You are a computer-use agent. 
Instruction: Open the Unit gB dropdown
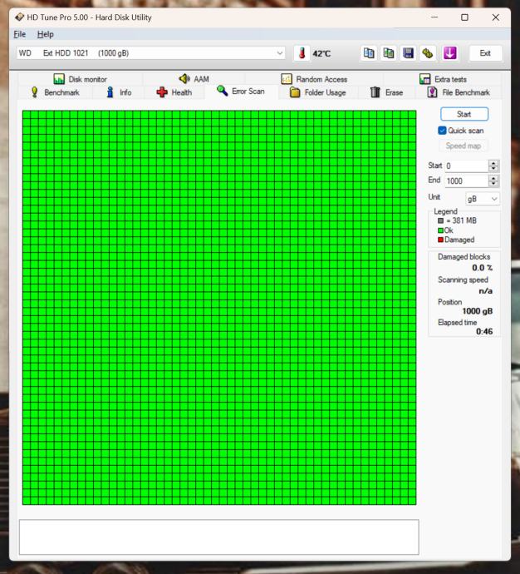pyautogui.click(x=483, y=199)
